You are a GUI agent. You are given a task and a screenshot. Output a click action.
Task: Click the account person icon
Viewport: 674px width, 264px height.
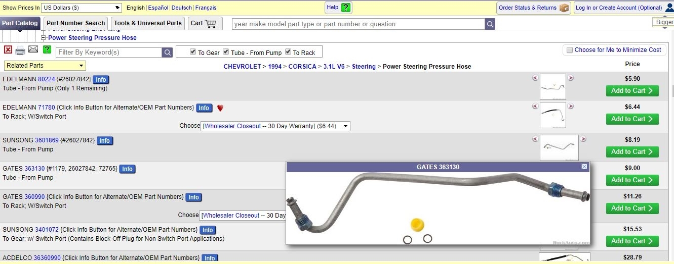coord(669,8)
